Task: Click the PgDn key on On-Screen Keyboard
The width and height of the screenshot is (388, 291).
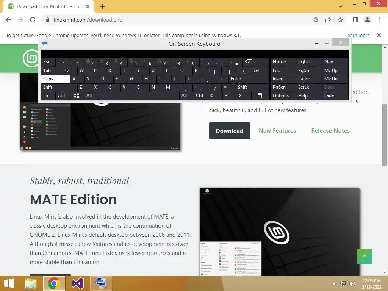Action: 308,70
